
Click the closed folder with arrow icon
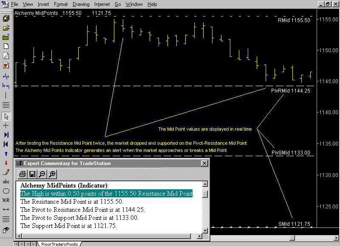pyautogui.click(x=6, y=37)
